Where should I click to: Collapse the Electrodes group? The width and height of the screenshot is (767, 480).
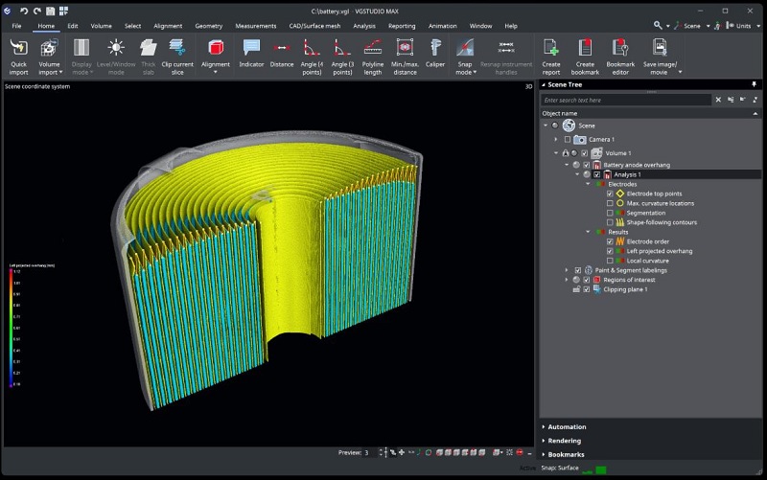point(588,184)
